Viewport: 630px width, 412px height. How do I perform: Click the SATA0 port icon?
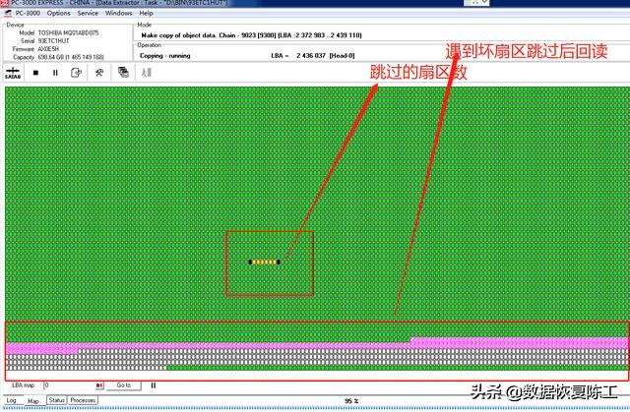[x=15, y=73]
